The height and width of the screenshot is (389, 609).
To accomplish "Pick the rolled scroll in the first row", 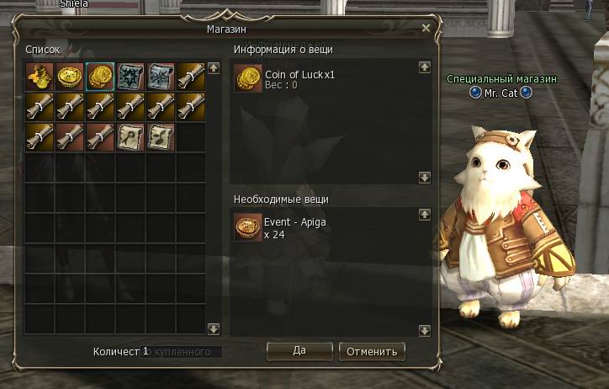I will click(x=191, y=77).
